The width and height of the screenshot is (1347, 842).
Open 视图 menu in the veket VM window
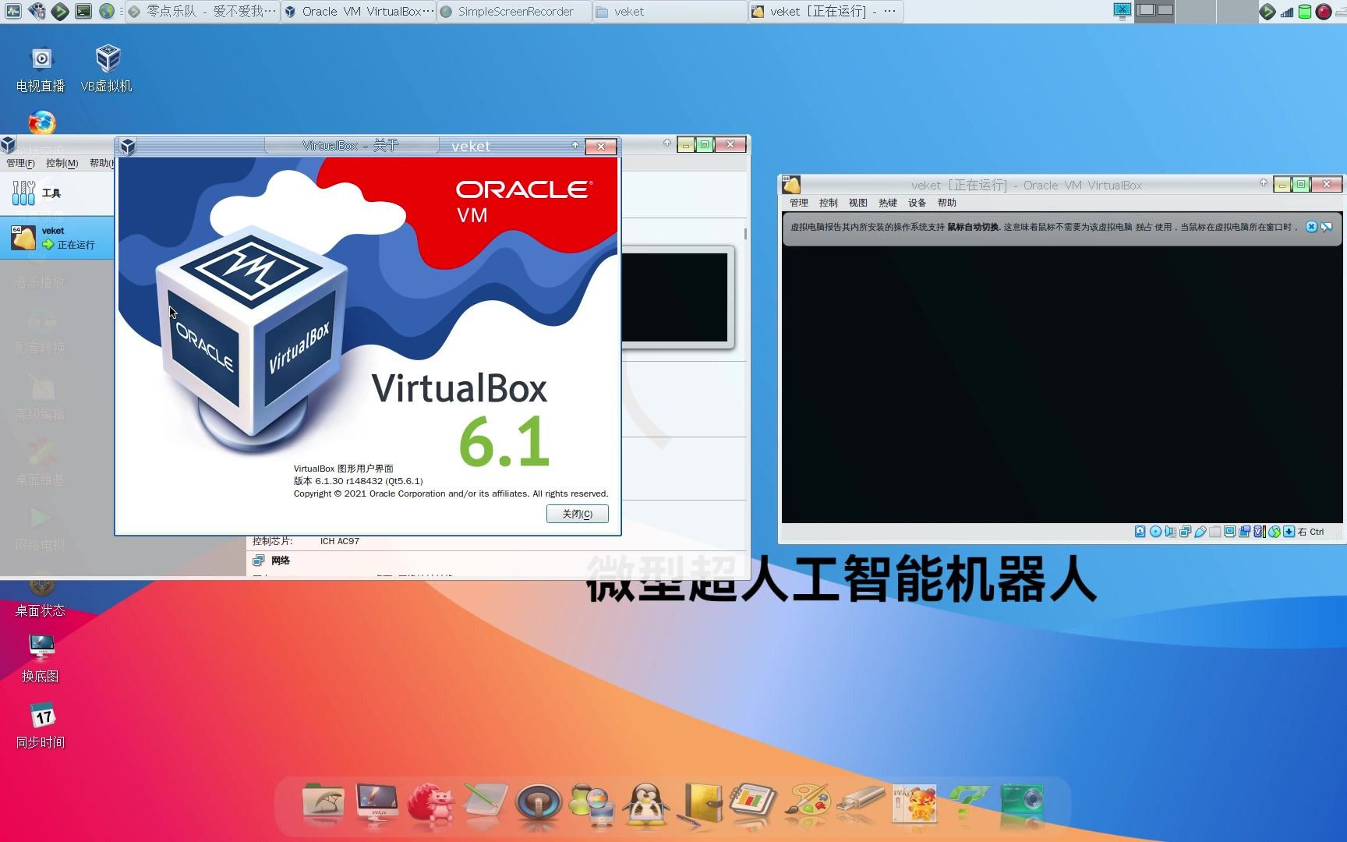[x=857, y=203]
